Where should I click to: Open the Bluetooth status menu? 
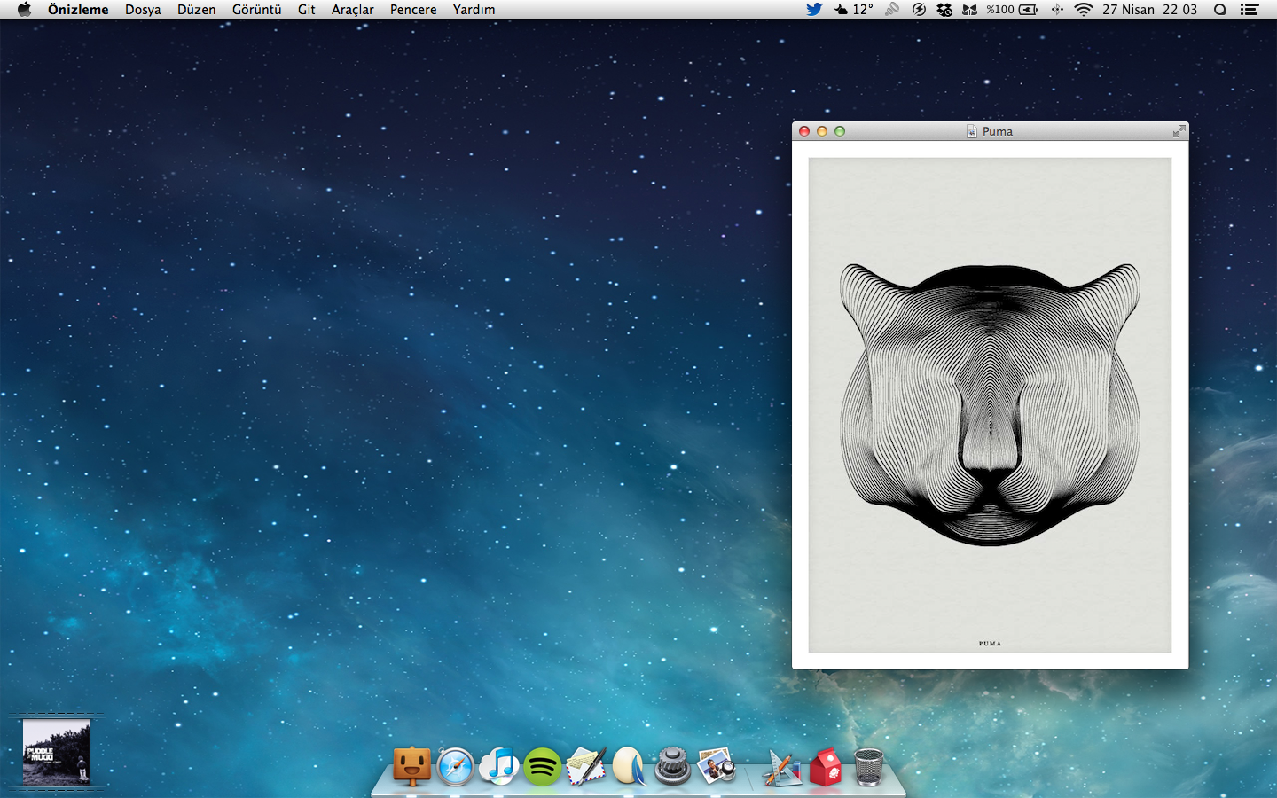[1057, 10]
